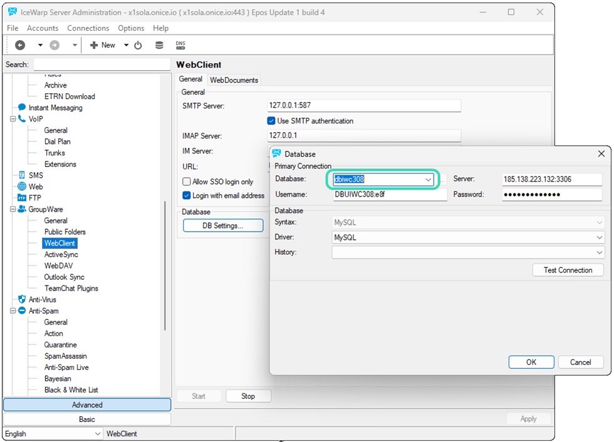Open the File menu

13,28
